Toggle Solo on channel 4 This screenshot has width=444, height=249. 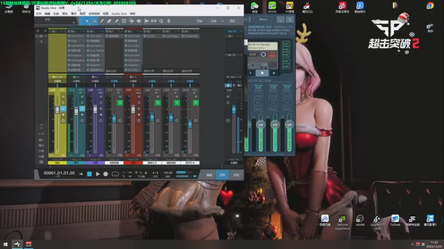point(120,102)
